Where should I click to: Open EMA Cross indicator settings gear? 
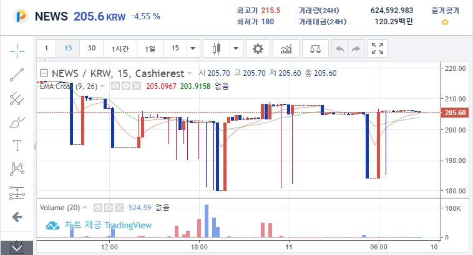click(x=126, y=86)
